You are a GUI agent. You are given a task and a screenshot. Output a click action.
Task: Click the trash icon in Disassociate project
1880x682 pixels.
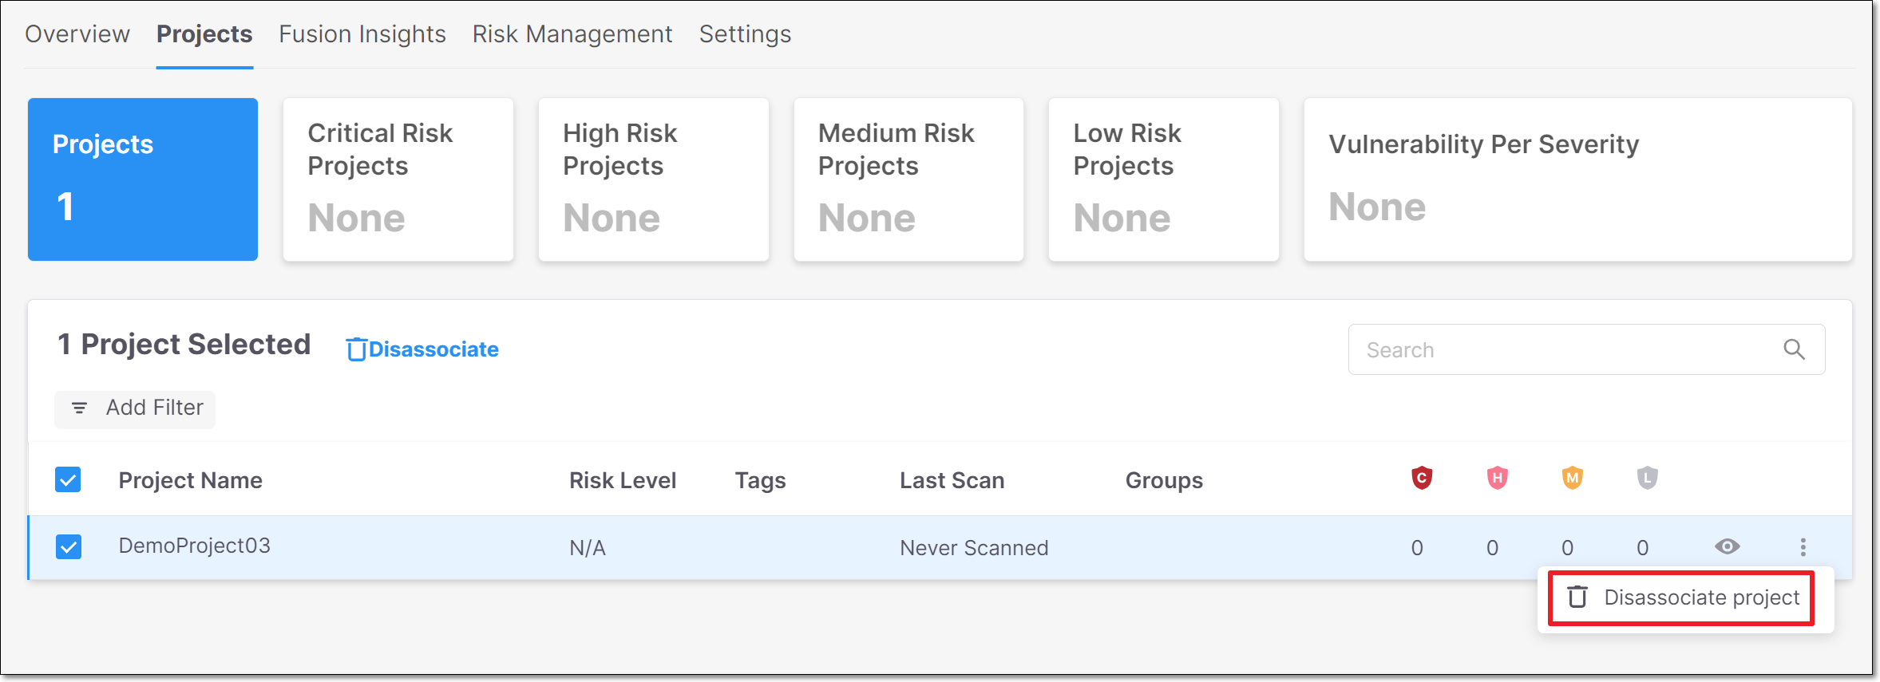tap(1577, 597)
